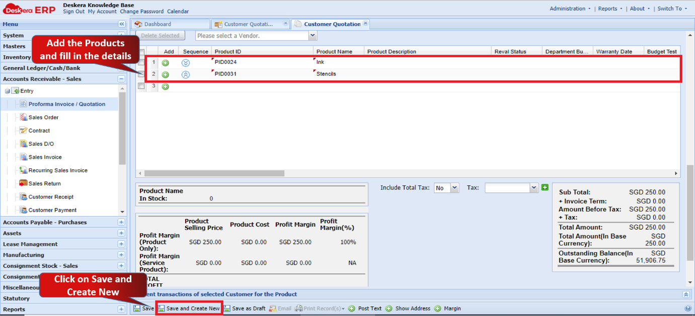Click the Reports section in left menu
The height and width of the screenshot is (316, 695).
[x=63, y=309]
